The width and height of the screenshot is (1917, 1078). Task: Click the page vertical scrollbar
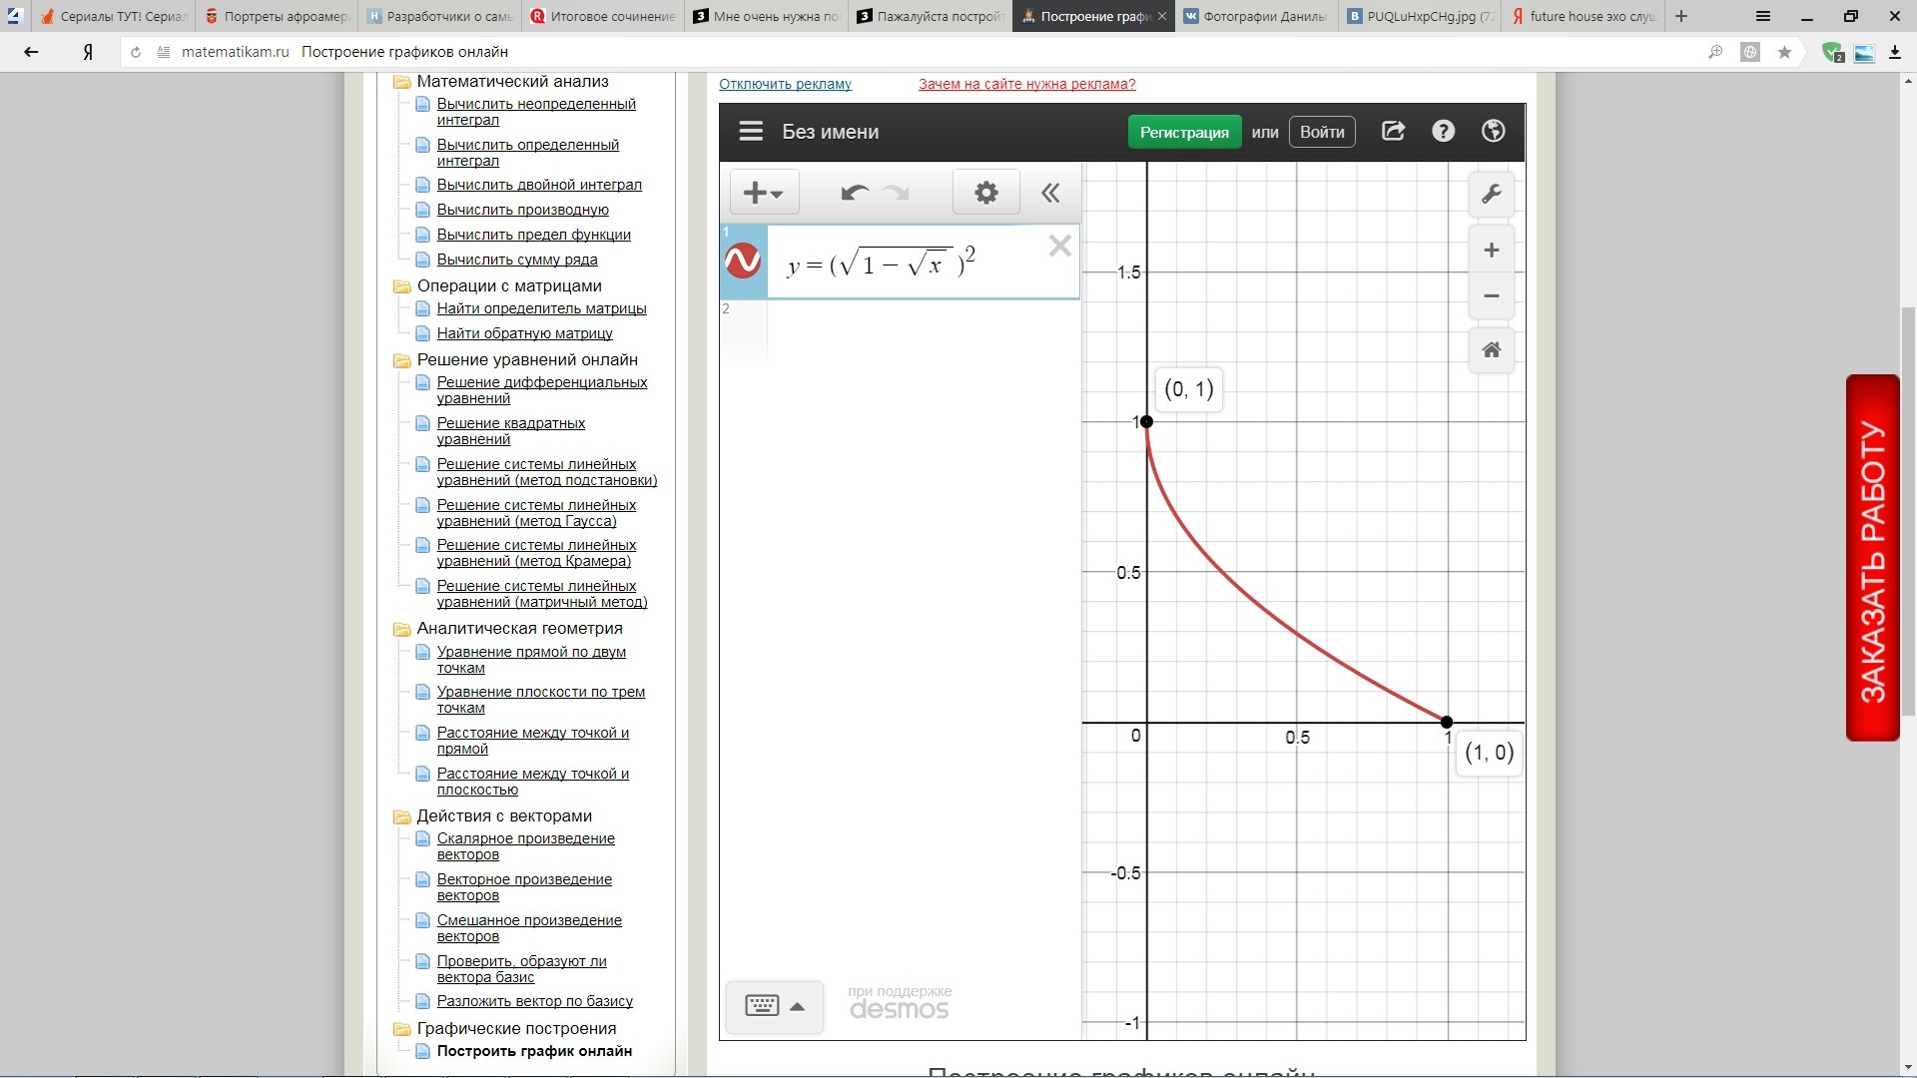pos(1908,512)
